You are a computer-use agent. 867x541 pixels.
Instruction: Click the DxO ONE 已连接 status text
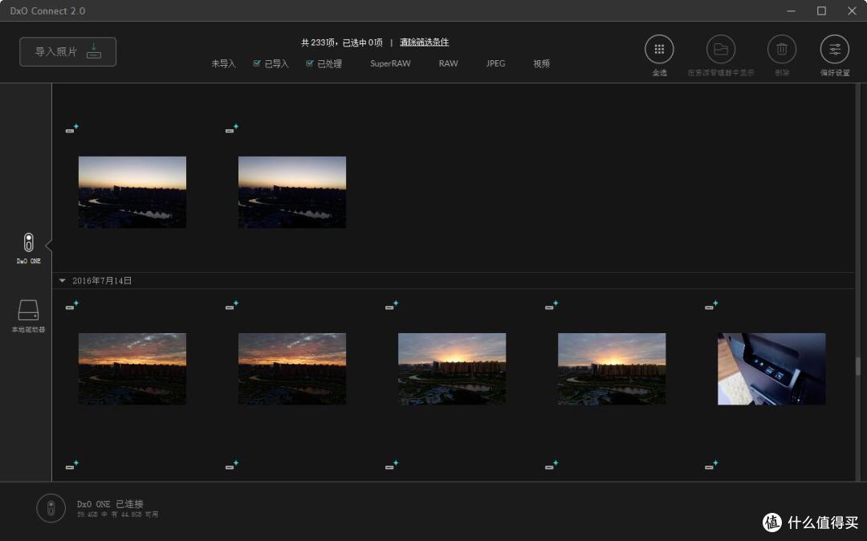pos(110,504)
